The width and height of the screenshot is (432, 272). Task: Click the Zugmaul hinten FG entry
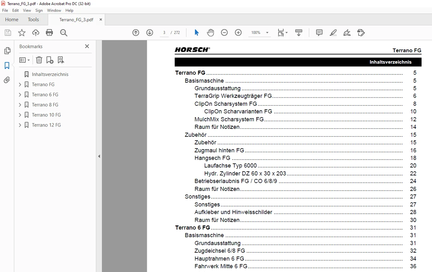(x=219, y=150)
